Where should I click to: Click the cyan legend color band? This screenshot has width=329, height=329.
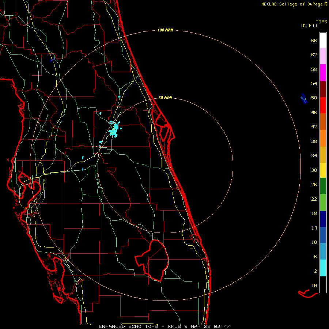[x=323, y=268]
